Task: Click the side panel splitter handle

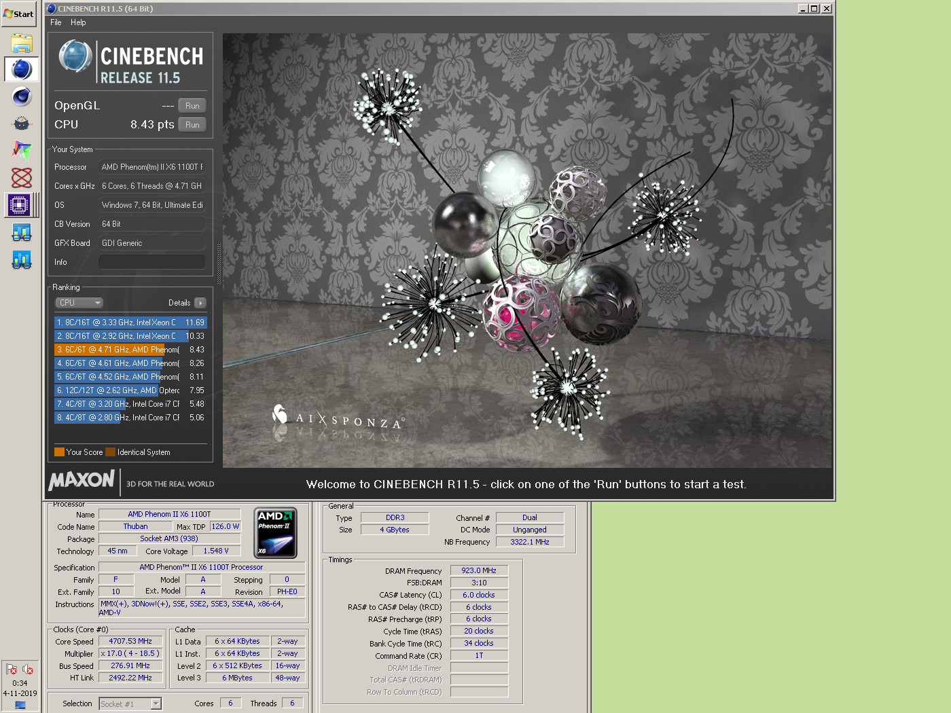Action: [219, 263]
